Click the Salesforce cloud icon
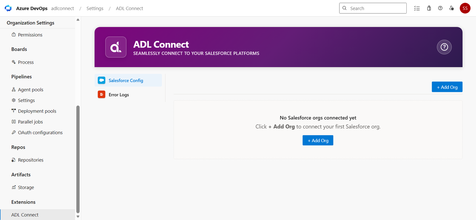Viewport: 476px width, 220px height. pos(101,80)
